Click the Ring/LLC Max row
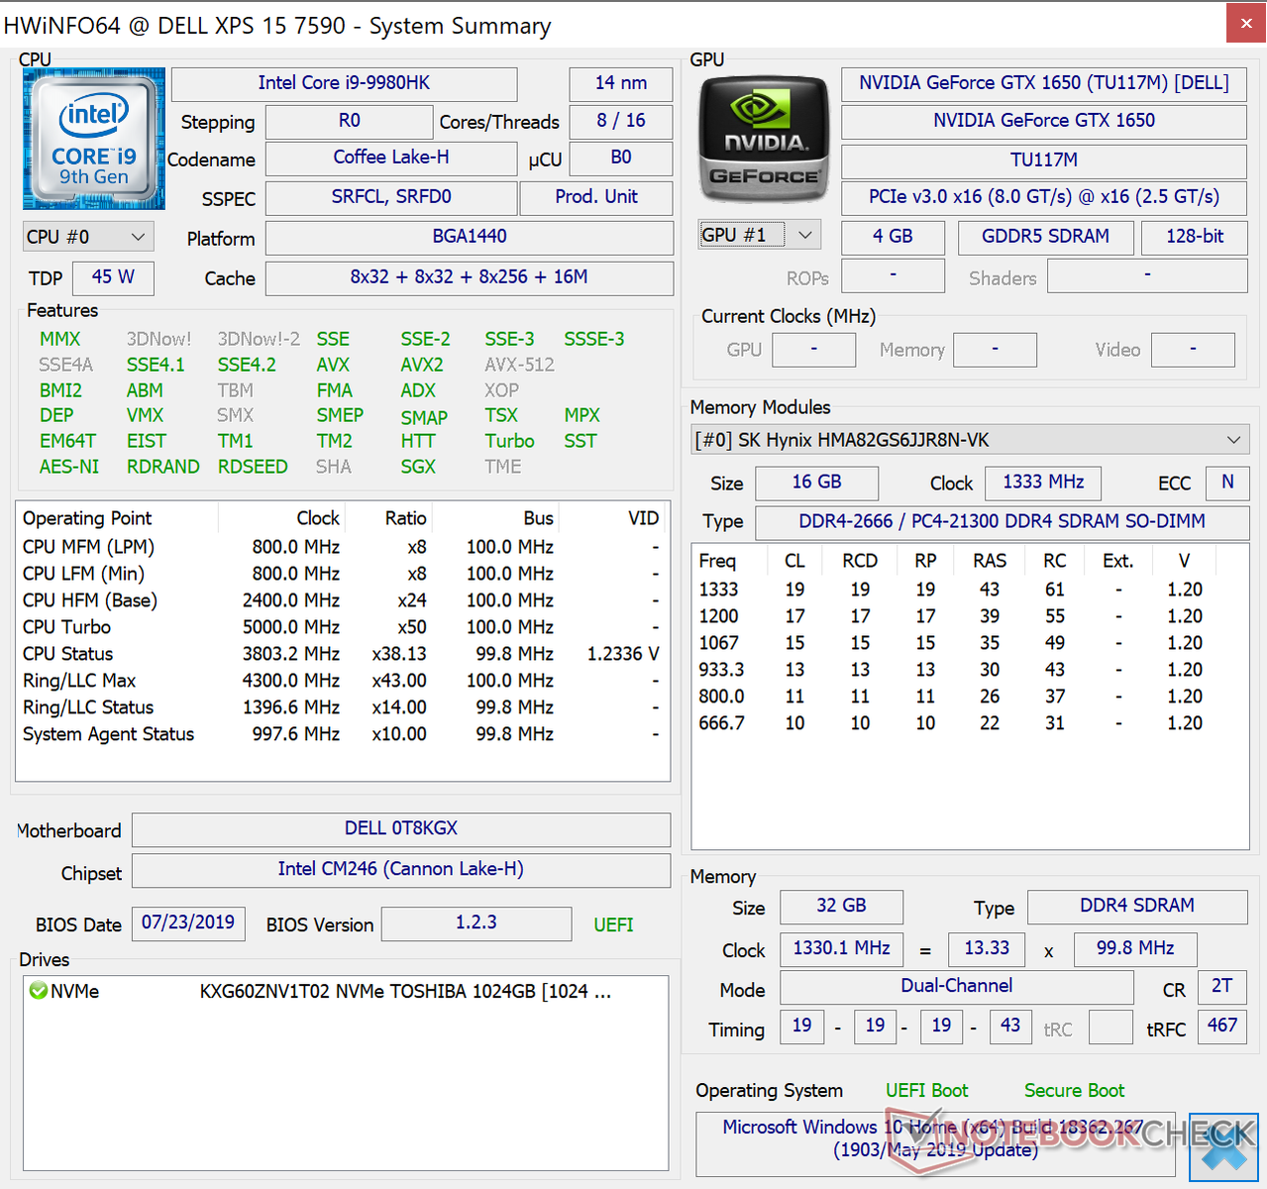This screenshot has width=1267, height=1189. tap(341, 681)
